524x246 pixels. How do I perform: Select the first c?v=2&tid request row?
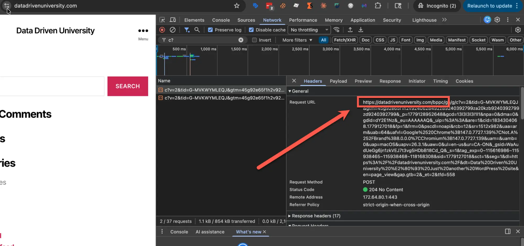pos(221,90)
